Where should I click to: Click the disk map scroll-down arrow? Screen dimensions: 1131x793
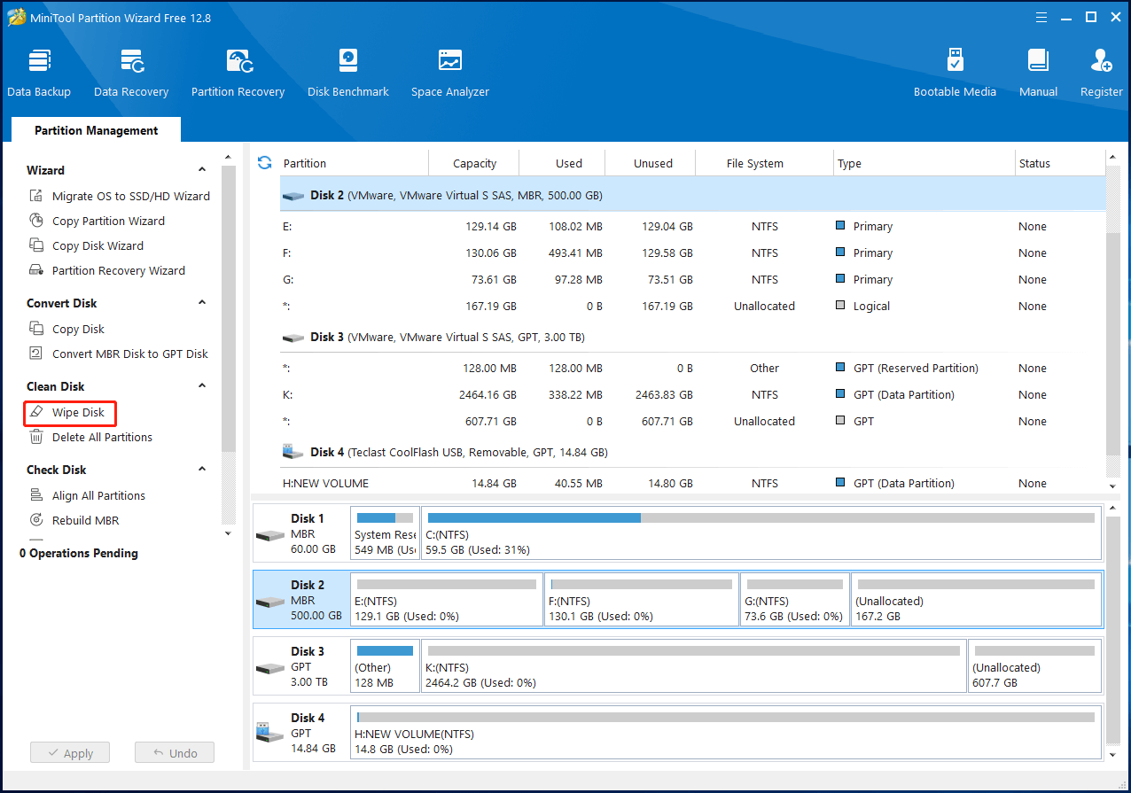coord(1112,755)
